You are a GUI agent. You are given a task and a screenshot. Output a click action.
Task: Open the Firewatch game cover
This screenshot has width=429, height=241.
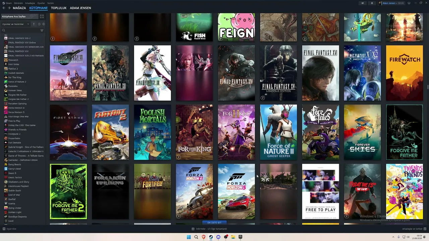[x=404, y=73]
